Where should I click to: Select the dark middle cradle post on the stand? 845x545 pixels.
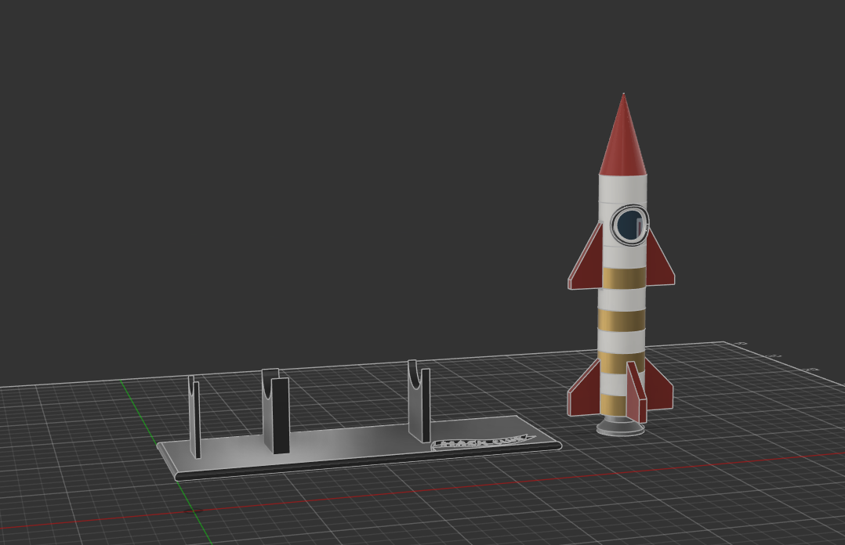(276, 411)
